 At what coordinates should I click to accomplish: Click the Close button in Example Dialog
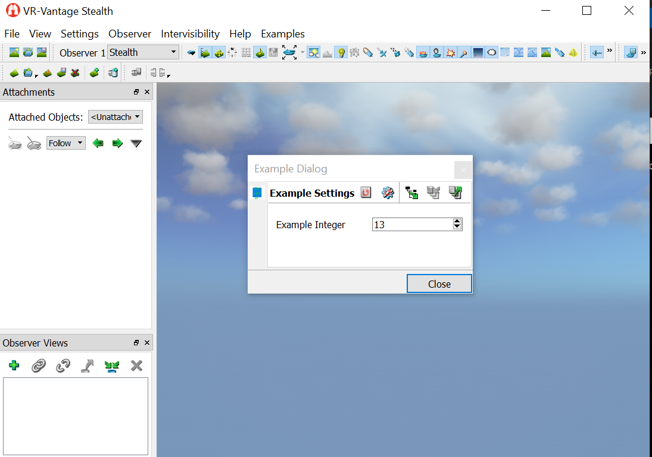tap(439, 284)
